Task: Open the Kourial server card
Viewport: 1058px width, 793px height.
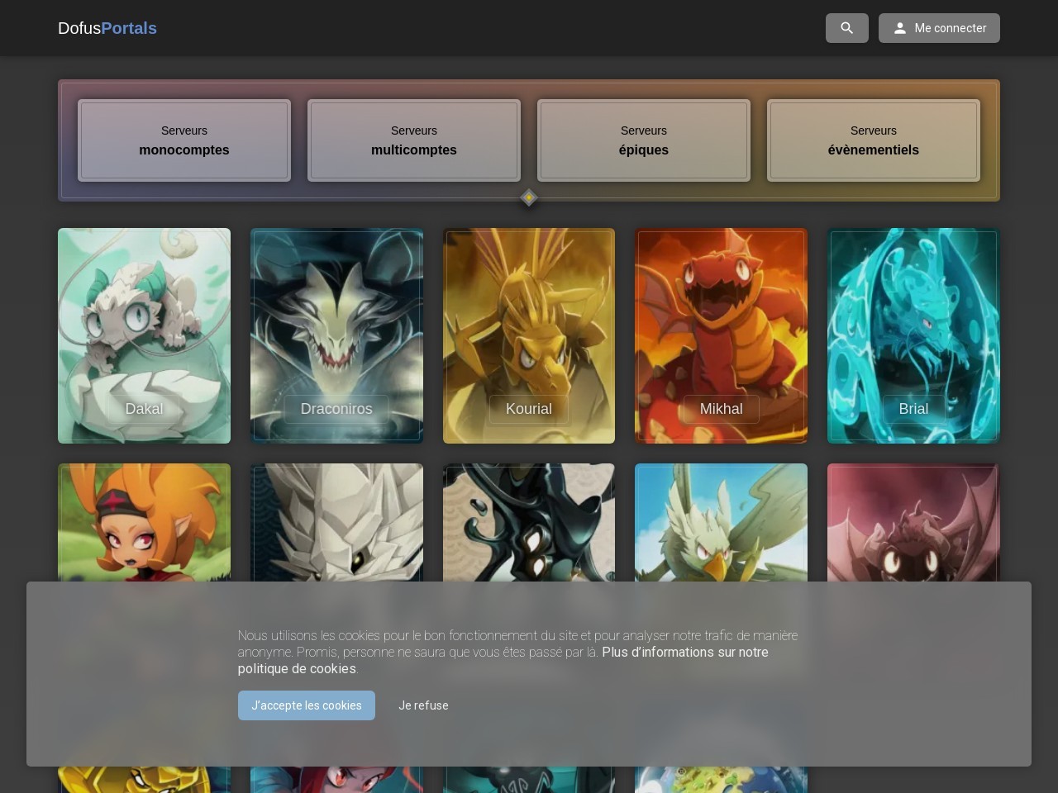Action: pyautogui.click(x=529, y=335)
